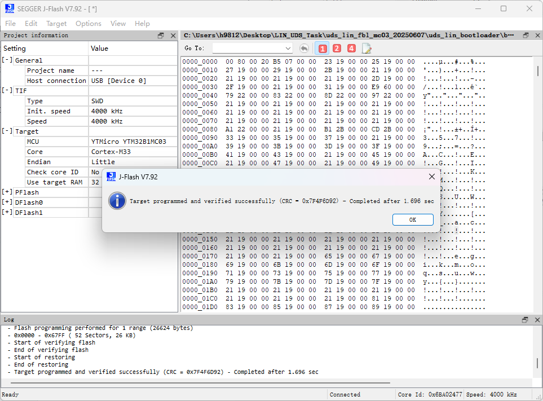Image resolution: width=543 pixels, height=401 pixels.
Task: Click the Go To back arrow button
Action: [304, 49]
